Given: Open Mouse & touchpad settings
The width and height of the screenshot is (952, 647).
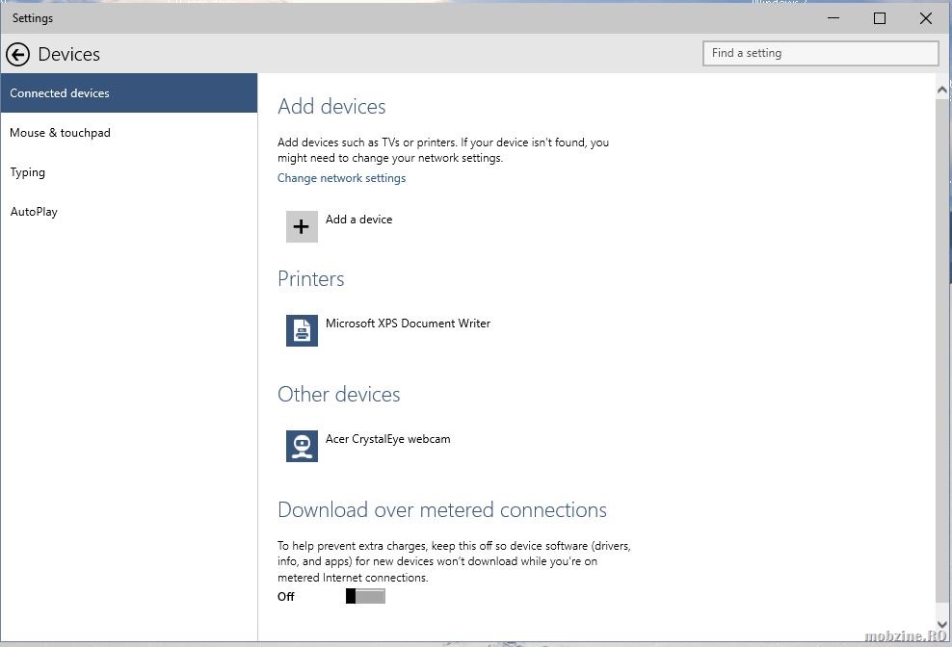Looking at the screenshot, I should pos(129,132).
